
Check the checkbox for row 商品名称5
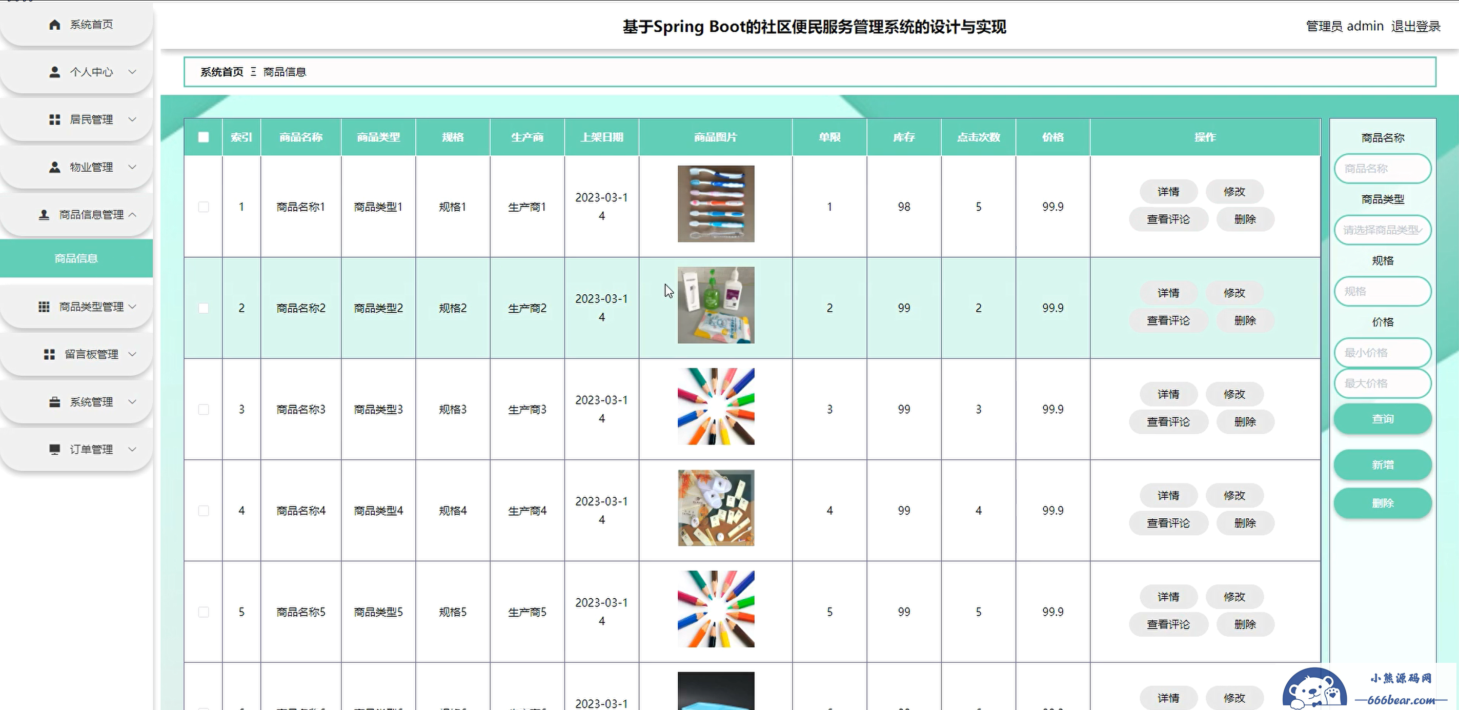click(204, 612)
